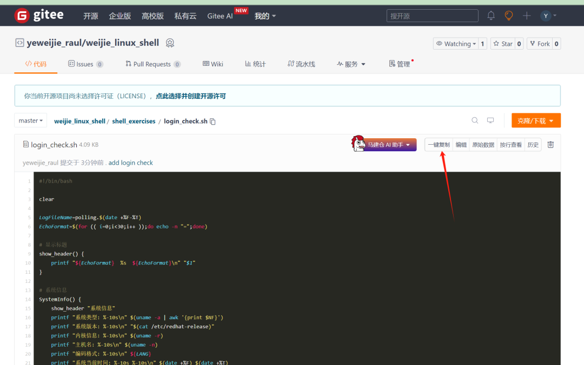Click Fork count 0
Viewport: 584px width, 365px height.
click(x=556, y=44)
